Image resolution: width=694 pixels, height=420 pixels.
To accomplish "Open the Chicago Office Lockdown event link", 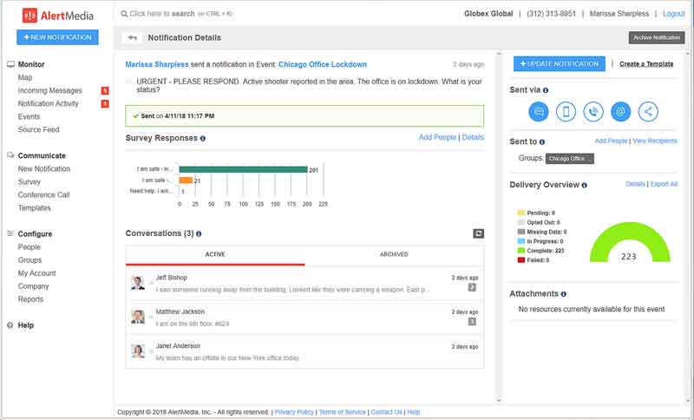I will coord(323,64).
